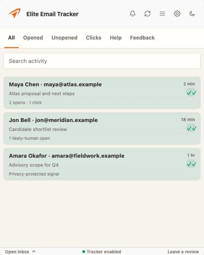This screenshot has width=204, height=255.
Task: Expand the Open inbox chevron
Action: (x=34, y=252)
